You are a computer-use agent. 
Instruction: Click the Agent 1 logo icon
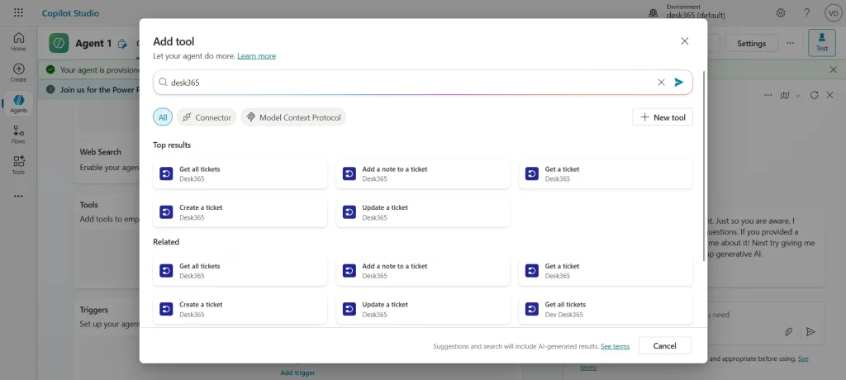click(59, 43)
